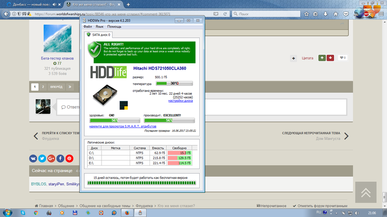Open the downloads arrow icon
Image resolution: width=387 pixels, height=217 pixels.
pyautogui.click(x=326, y=14)
